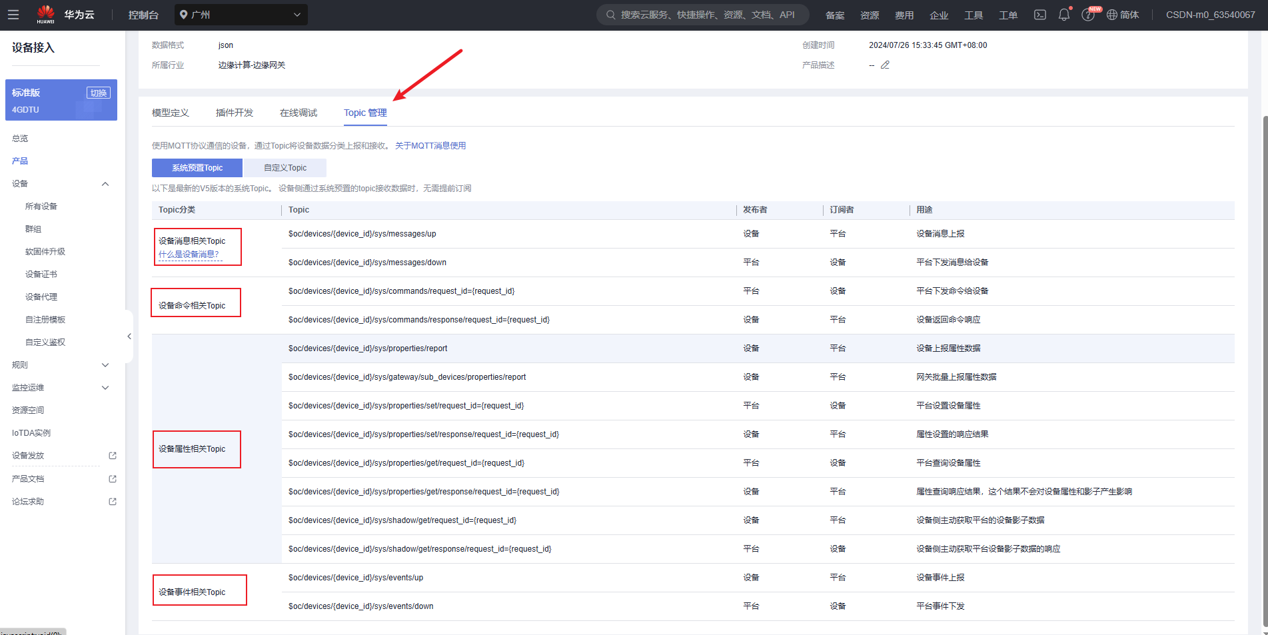Click the 边缘计算-边缘网关 industry value
Viewport: 1268px width, 635px height.
(x=252, y=65)
